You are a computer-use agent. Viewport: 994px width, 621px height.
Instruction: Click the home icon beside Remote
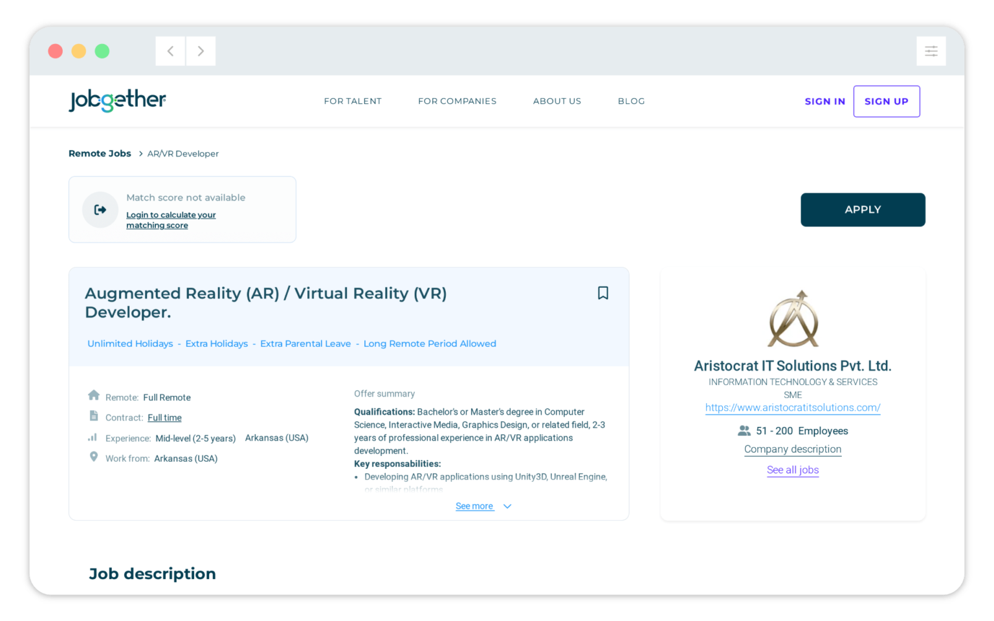(94, 395)
